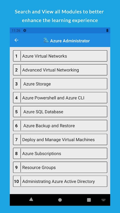This screenshot has height=213, width=120.
Task: Click the Azure logo icon in title bar
Action: (46, 40)
